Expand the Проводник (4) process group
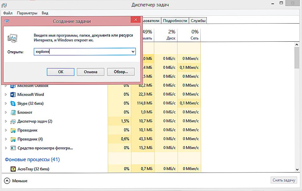Screen dimensions: 302x191 point(6,139)
